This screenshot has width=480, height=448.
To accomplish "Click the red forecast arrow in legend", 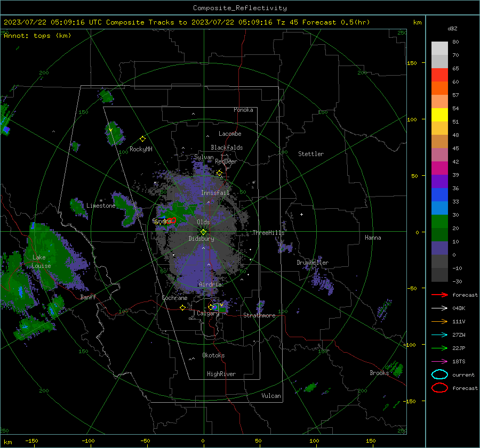I will coord(439,295).
